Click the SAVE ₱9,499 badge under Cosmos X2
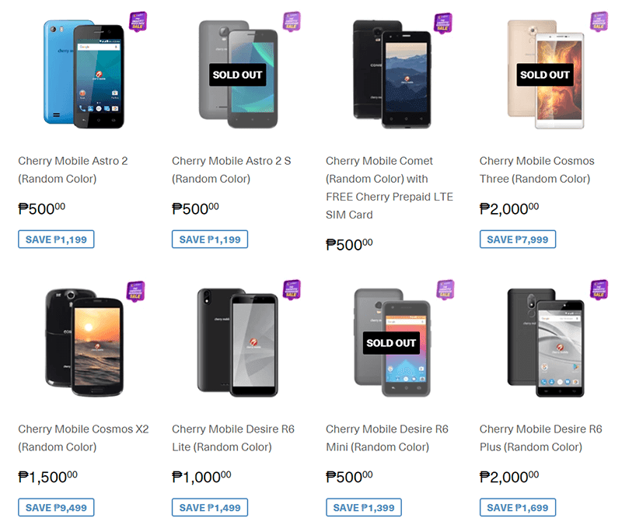 55,507
